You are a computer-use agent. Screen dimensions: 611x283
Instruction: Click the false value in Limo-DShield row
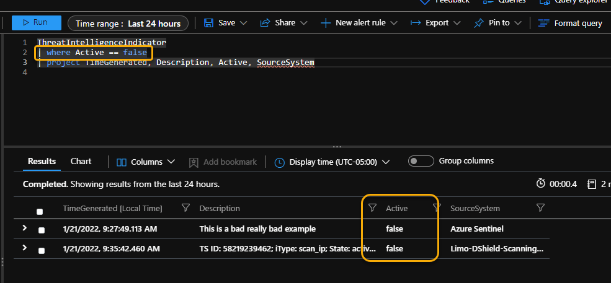click(x=395, y=249)
